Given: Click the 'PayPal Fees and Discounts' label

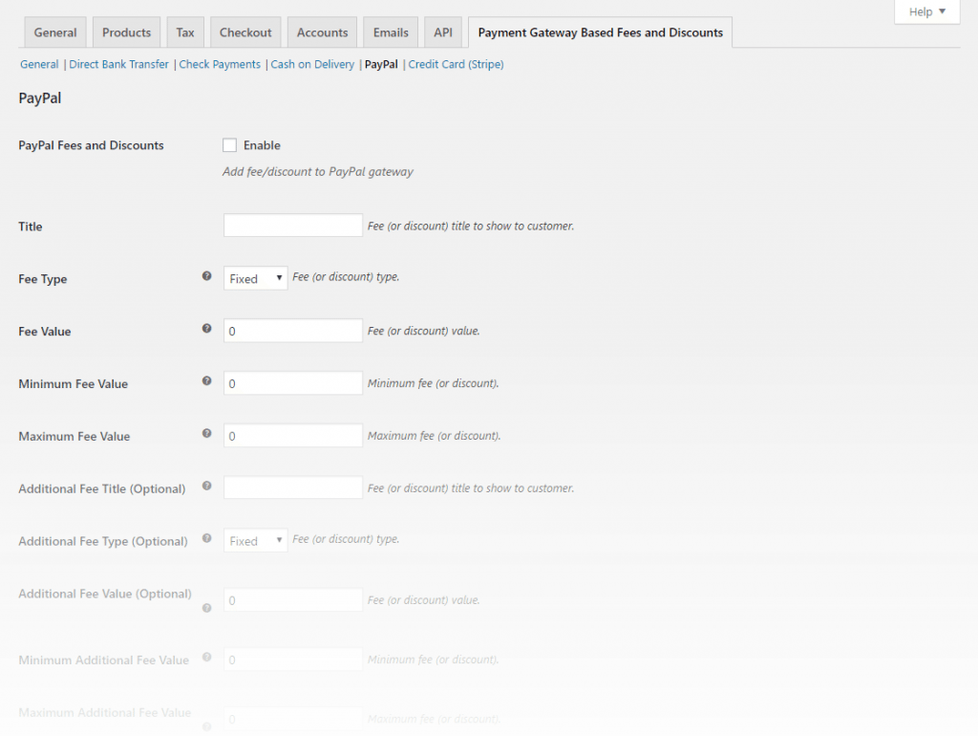Looking at the screenshot, I should click(91, 145).
